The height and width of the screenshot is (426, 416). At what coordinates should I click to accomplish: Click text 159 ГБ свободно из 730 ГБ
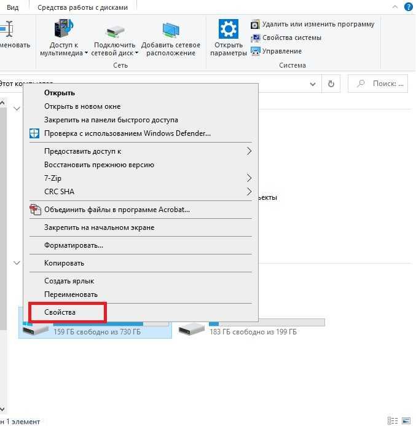click(97, 332)
